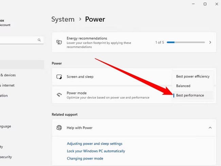
Task: Select Best power efficiency power mode
Action: click(x=193, y=76)
